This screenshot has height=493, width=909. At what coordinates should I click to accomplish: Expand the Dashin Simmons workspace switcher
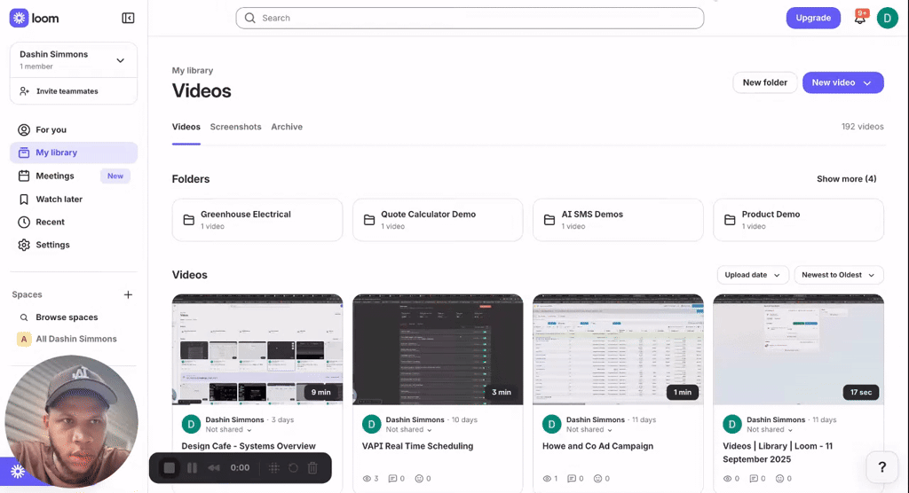120,60
